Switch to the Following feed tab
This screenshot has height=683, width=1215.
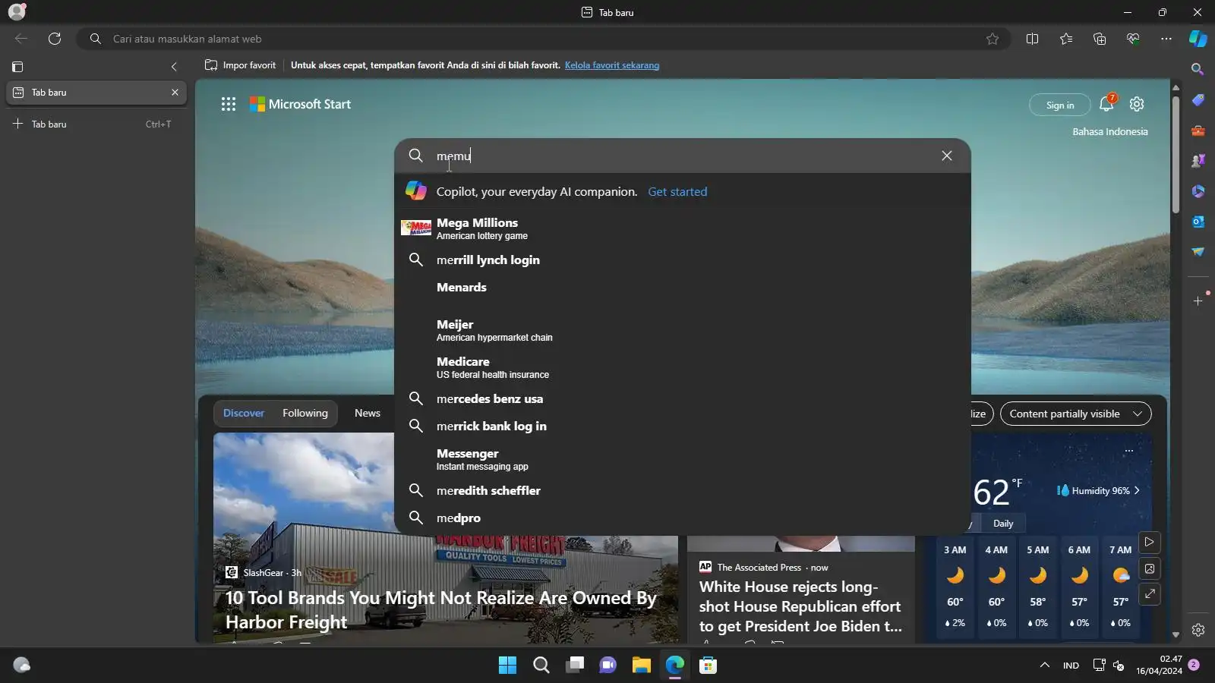(305, 414)
